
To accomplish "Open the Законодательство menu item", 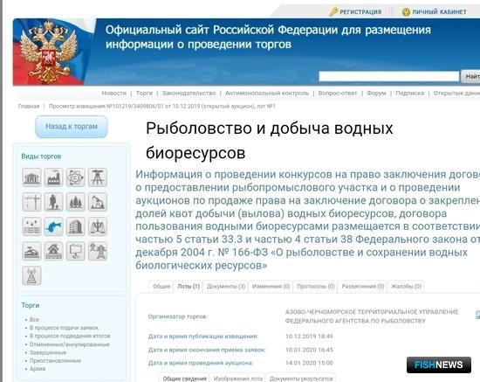I will tap(189, 93).
